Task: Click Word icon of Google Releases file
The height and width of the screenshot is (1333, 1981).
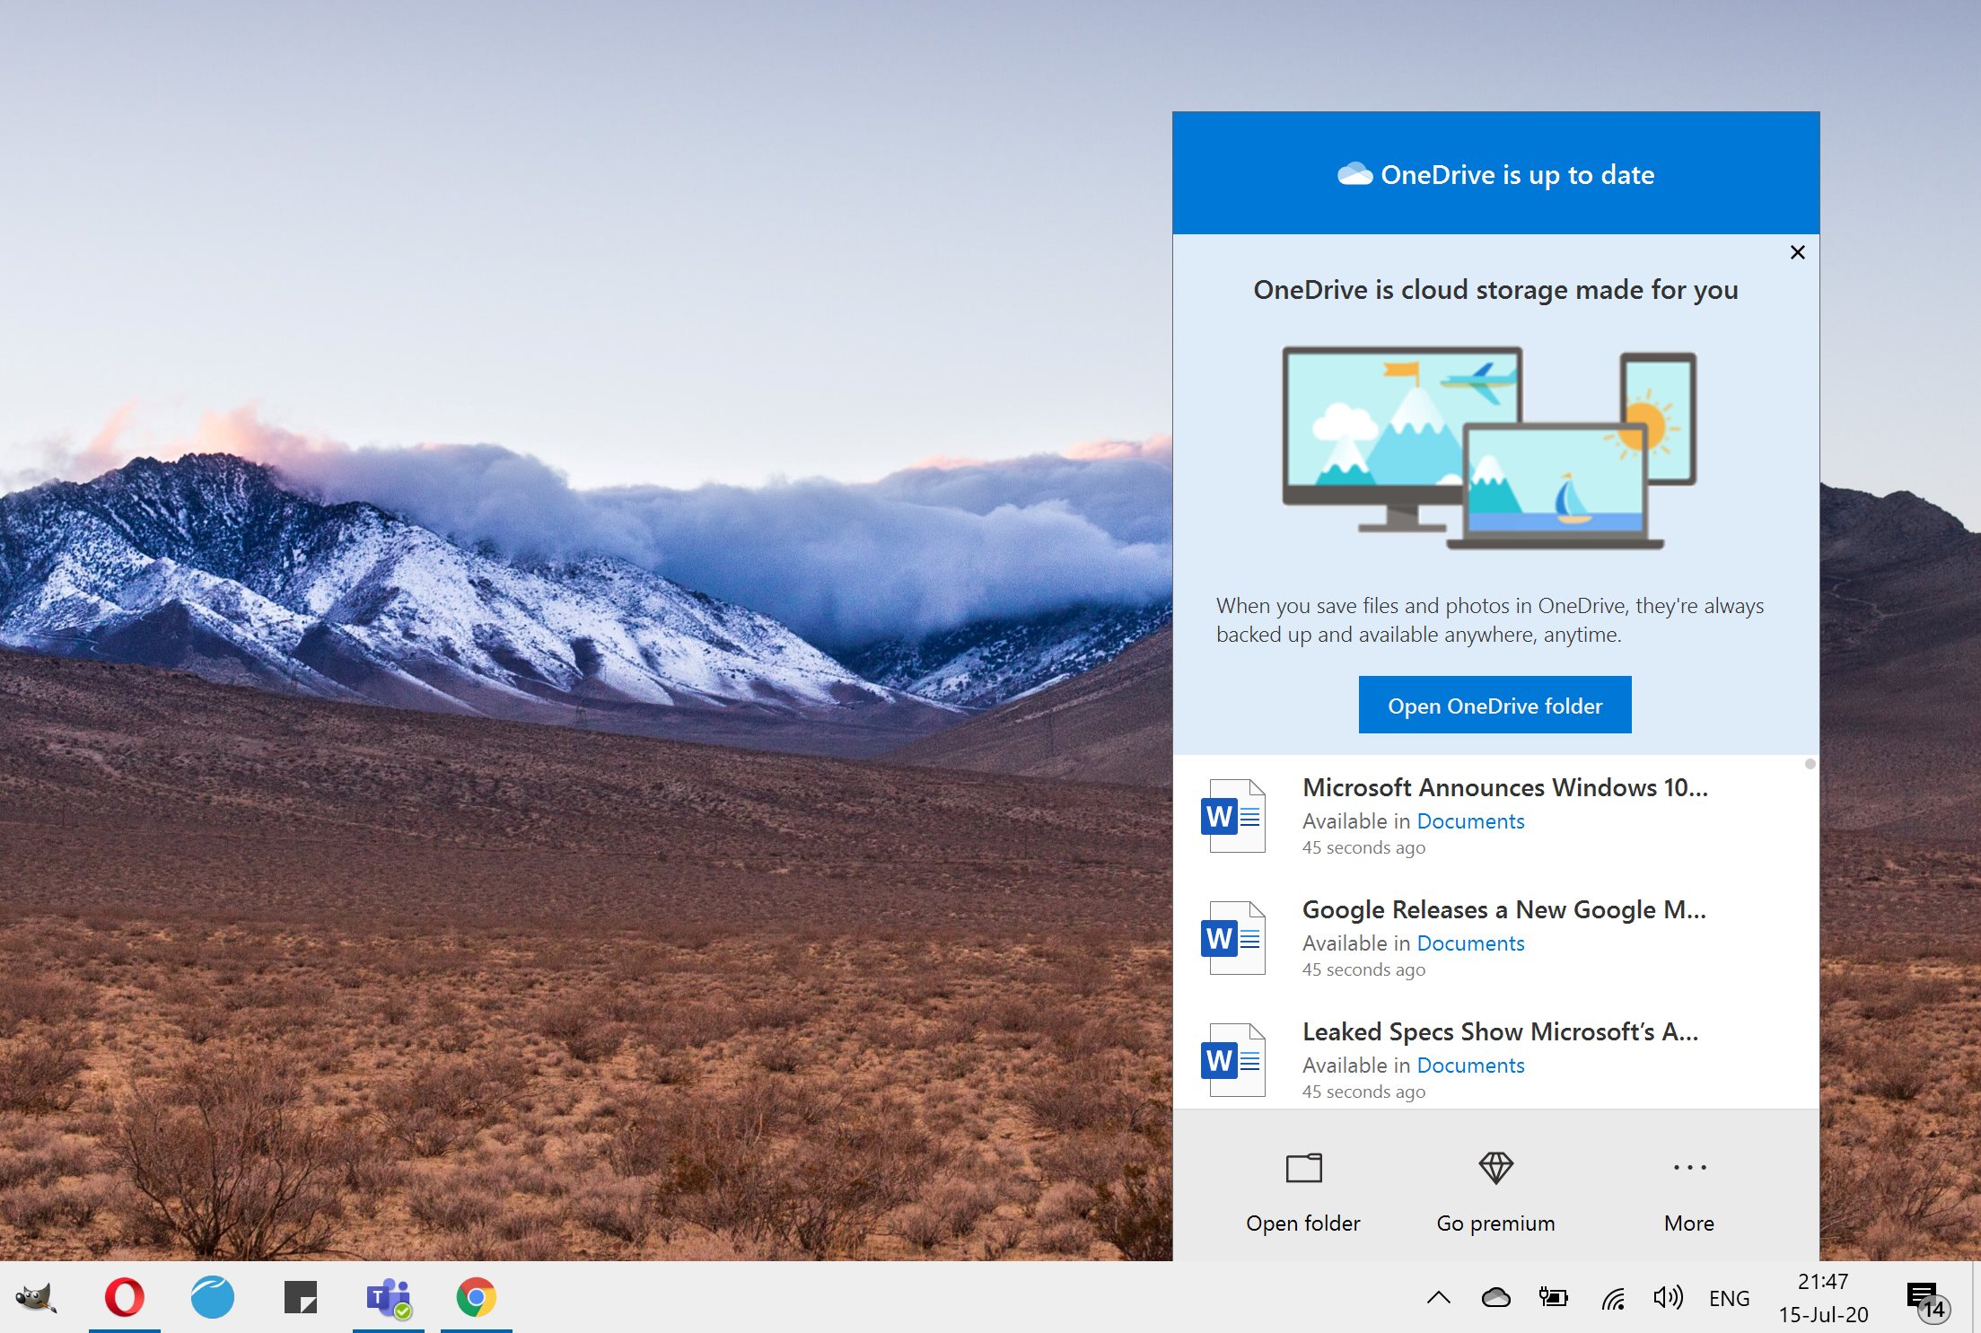Action: coord(1233,938)
